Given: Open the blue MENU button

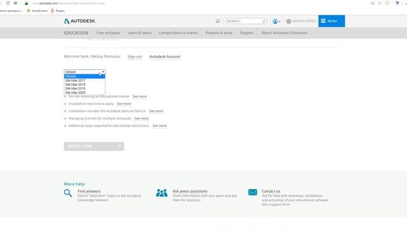Looking at the screenshot, I should coord(331,21).
